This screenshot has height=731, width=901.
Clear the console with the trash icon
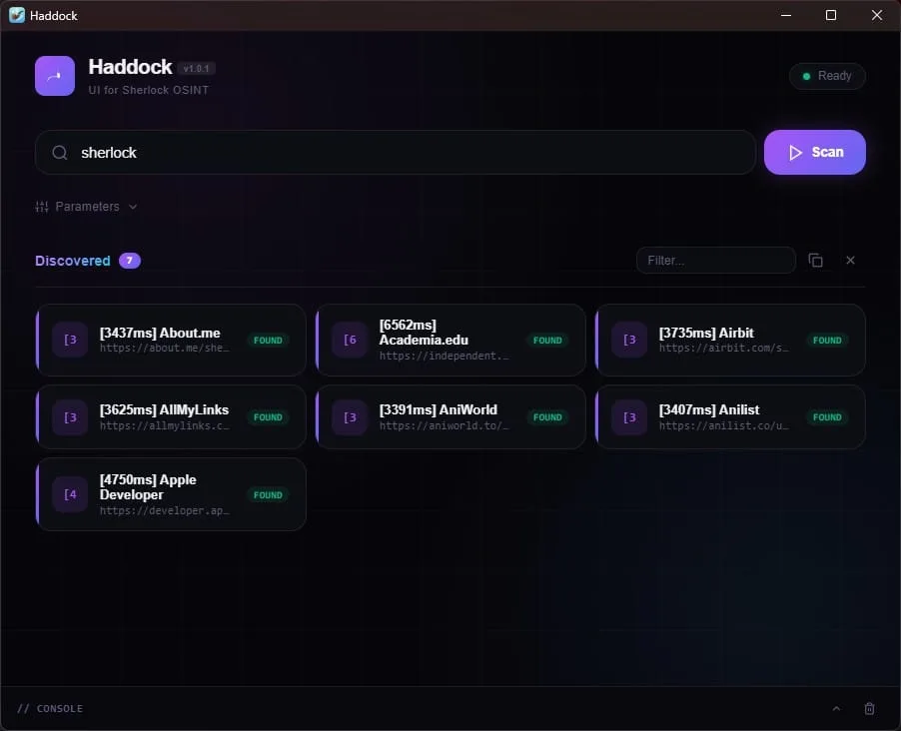(869, 708)
